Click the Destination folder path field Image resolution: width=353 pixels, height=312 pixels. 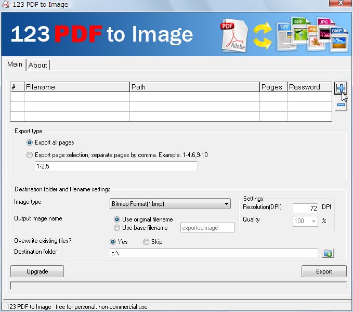coord(214,253)
